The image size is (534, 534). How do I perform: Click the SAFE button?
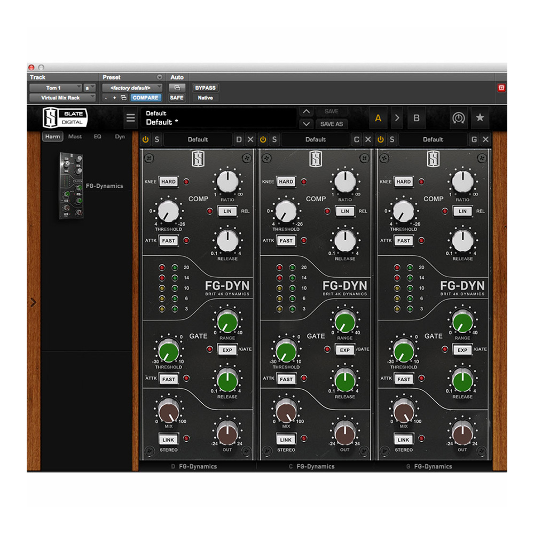[177, 98]
